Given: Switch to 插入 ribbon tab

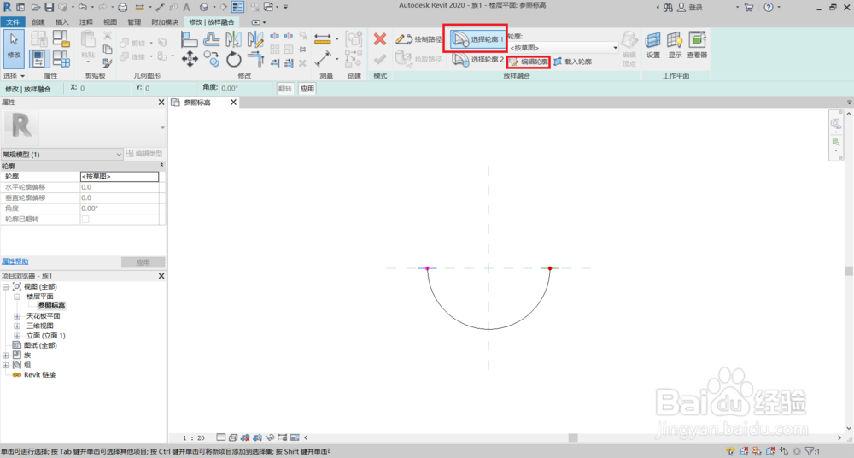Looking at the screenshot, I should click(x=62, y=22).
